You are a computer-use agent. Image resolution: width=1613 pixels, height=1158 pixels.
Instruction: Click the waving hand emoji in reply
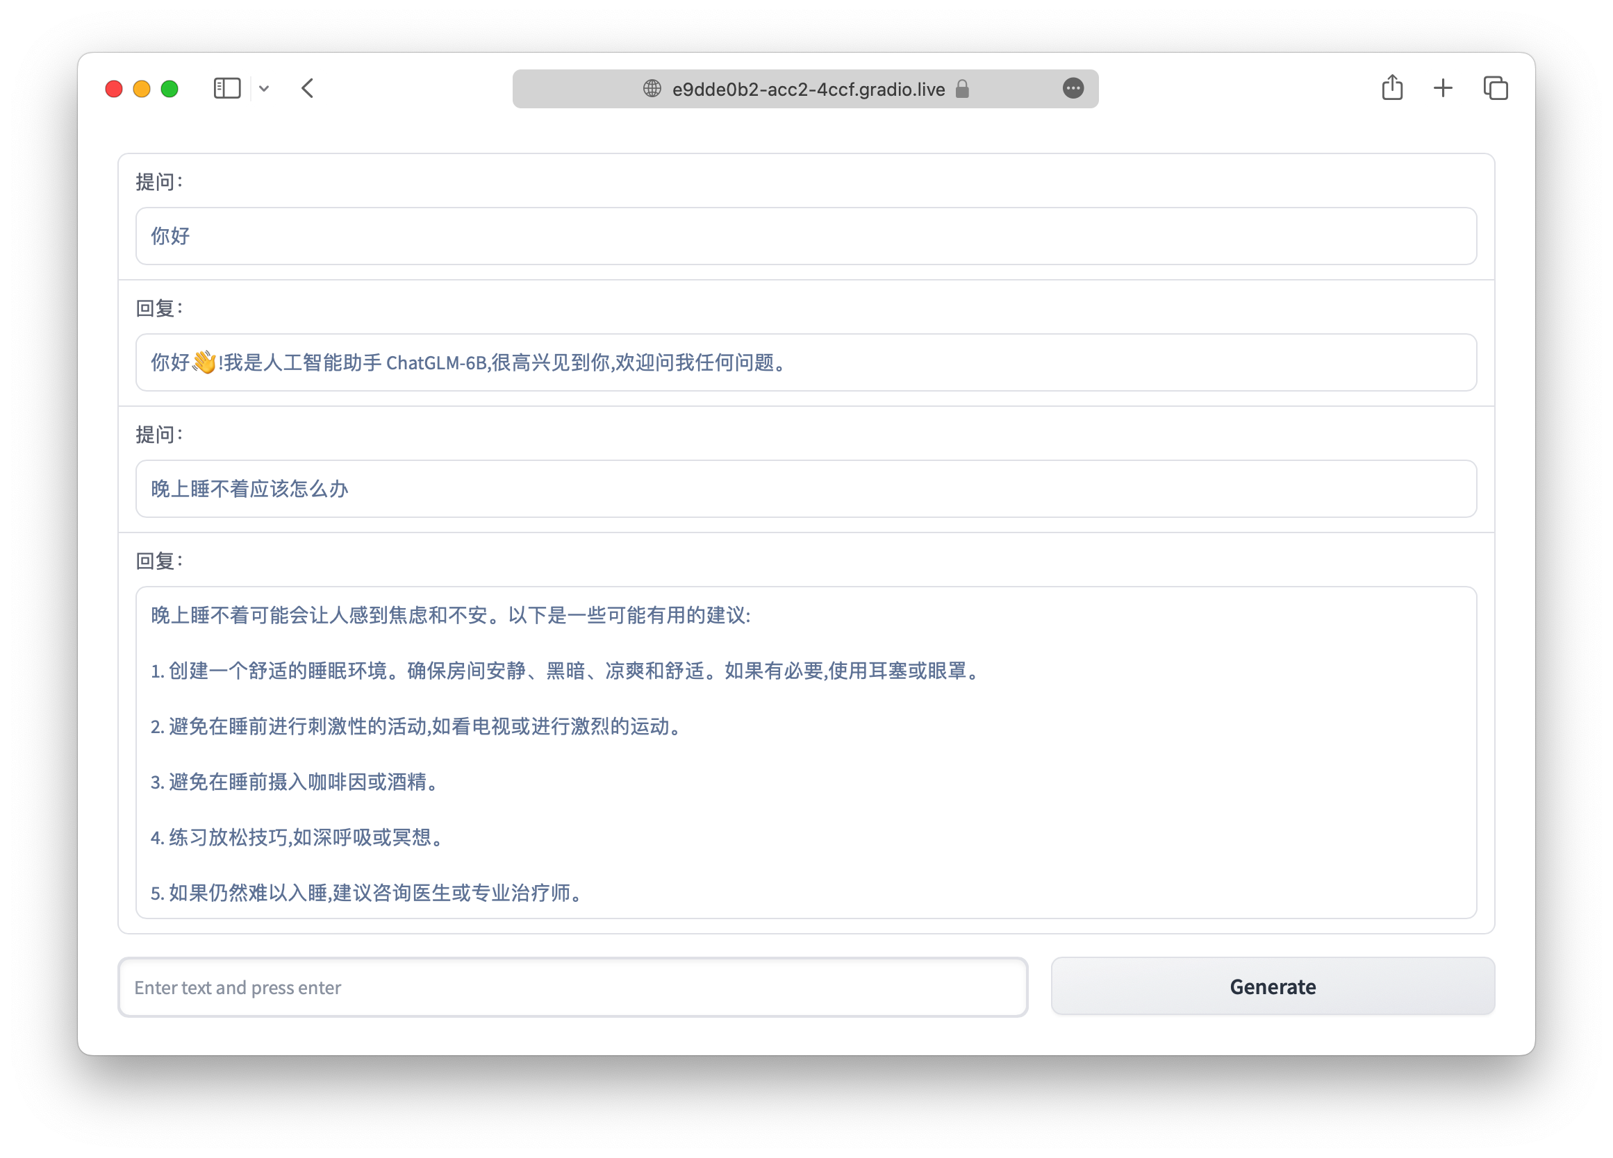(204, 362)
